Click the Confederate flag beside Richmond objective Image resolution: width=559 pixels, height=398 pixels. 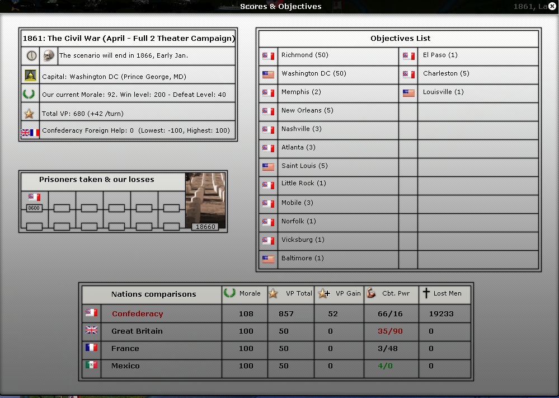click(x=268, y=56)
